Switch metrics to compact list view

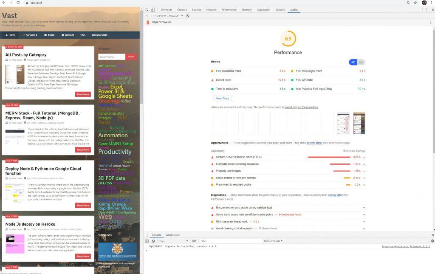pos(353,62)
